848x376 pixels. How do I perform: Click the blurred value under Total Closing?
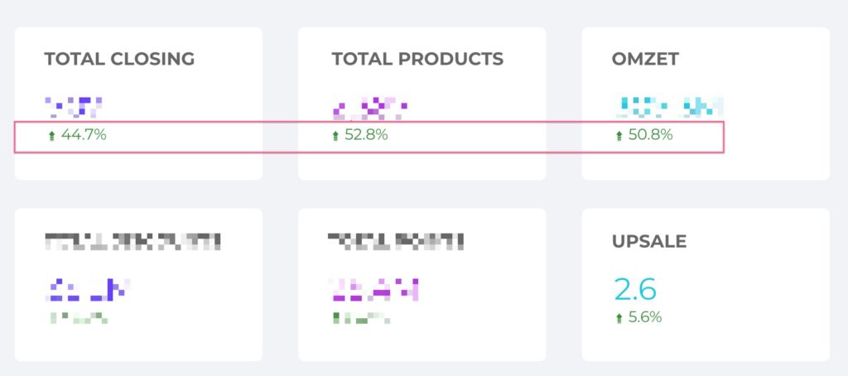click(x=74, y=107)
